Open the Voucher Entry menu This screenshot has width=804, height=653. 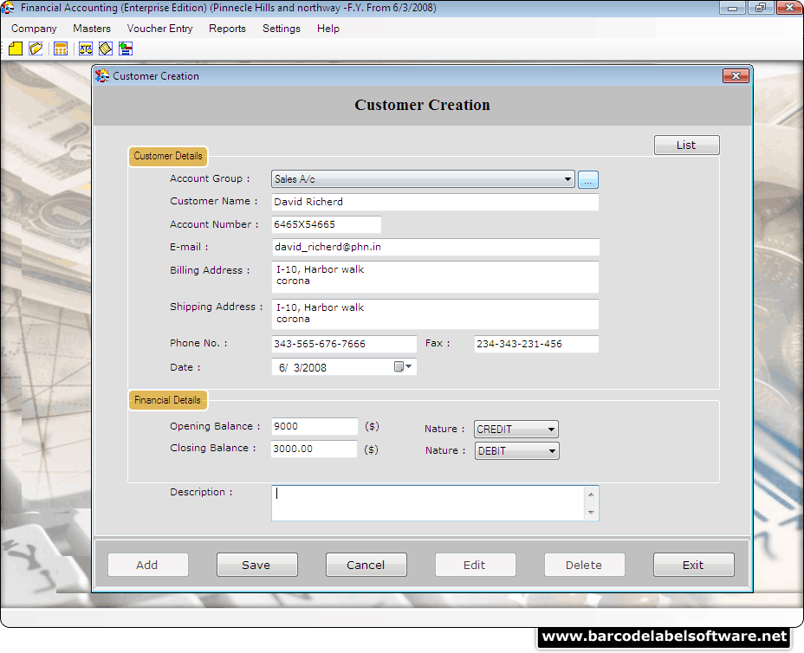(160, 29)
